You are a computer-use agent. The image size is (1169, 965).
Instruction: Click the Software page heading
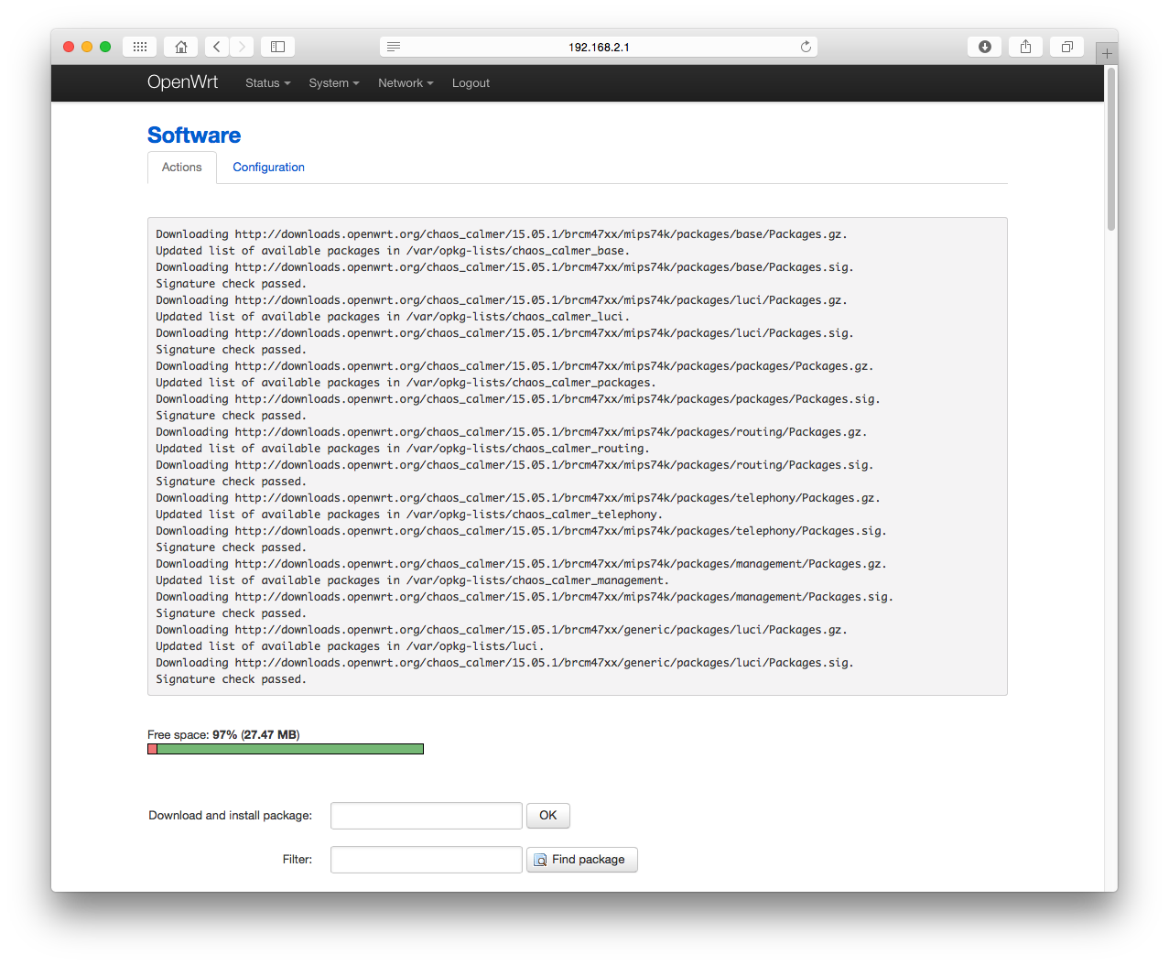point(194,136)
